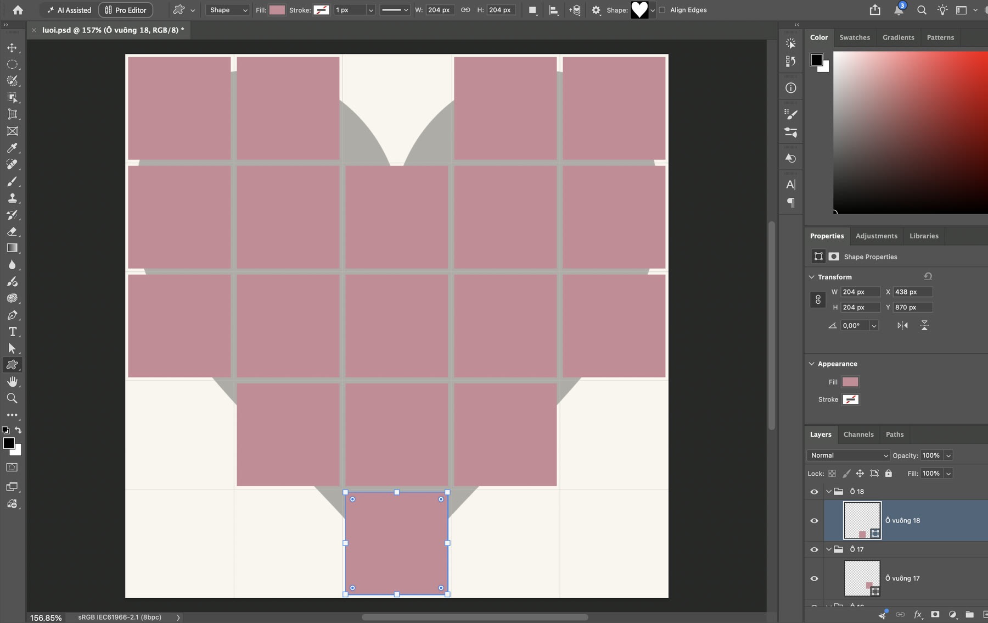Select the History Brush tool
Viewport: 988px width, 623px height.
point(12,215)
